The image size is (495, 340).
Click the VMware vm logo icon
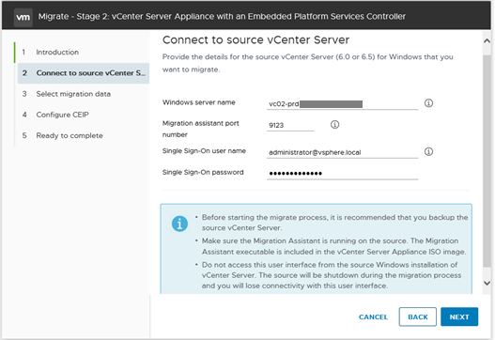coord(23,17)
